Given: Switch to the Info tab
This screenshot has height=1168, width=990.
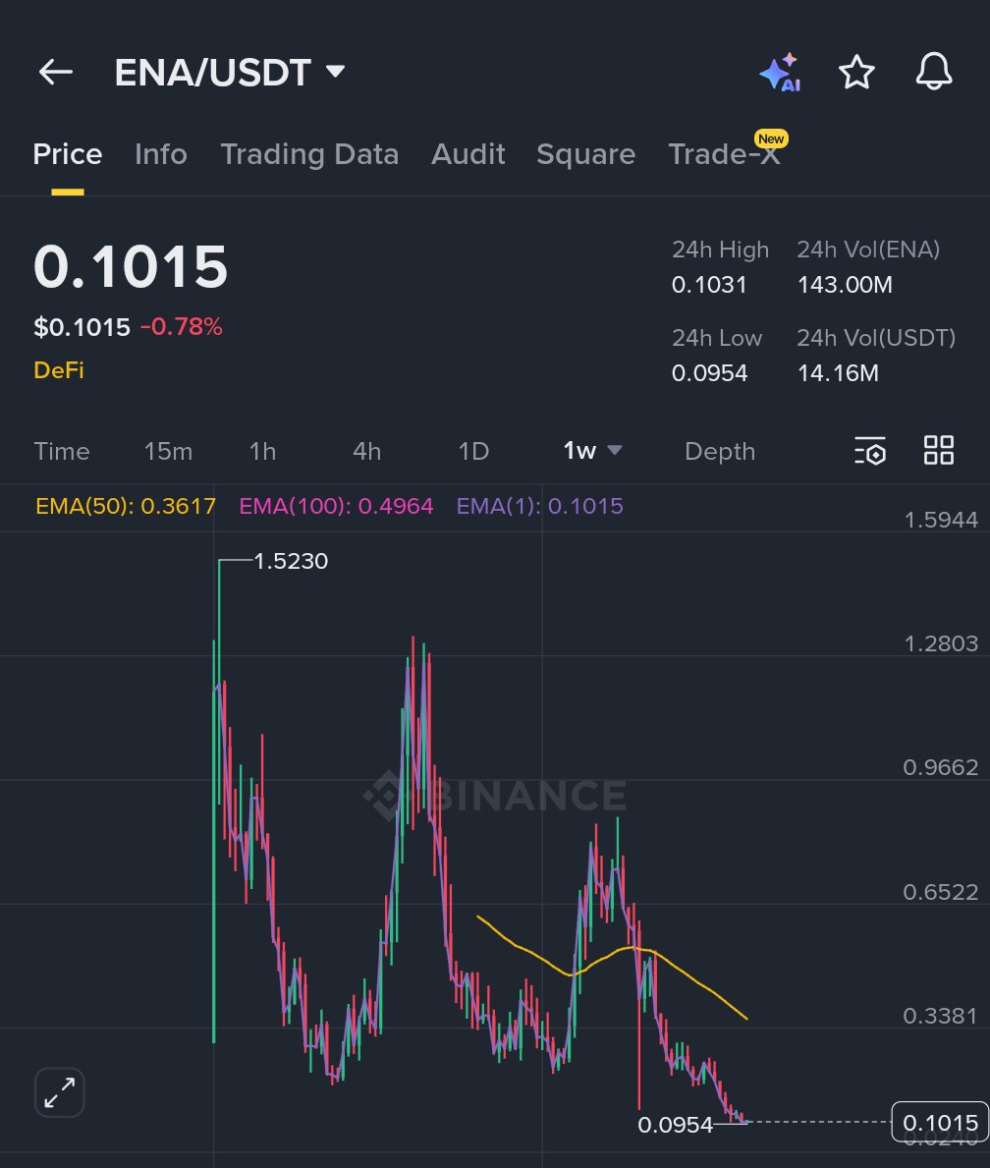Looking at the screenshot, I should 160,154.
